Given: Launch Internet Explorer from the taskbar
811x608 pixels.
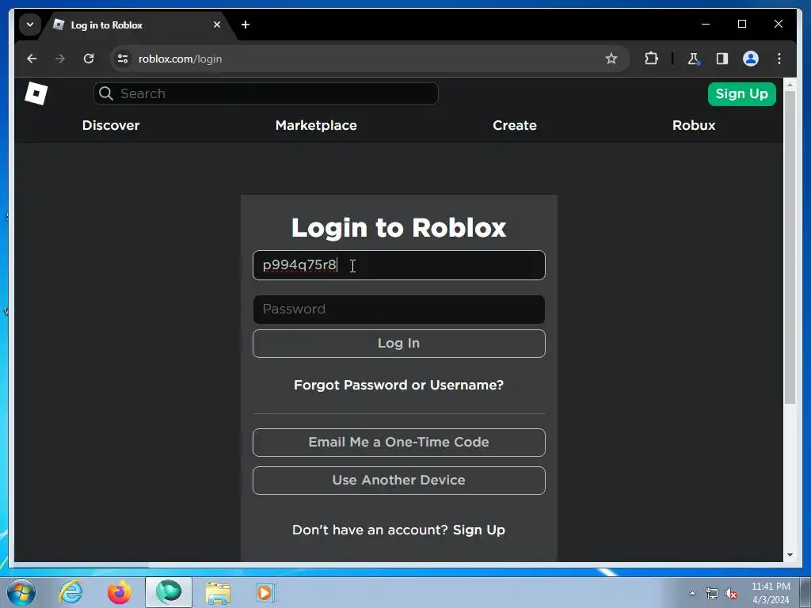Looking at the screenshot, I should [x=70, y=592].
